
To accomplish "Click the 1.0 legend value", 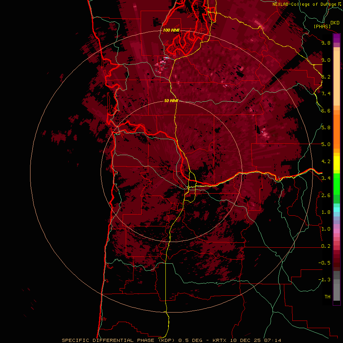I will [x=326, y=229].
